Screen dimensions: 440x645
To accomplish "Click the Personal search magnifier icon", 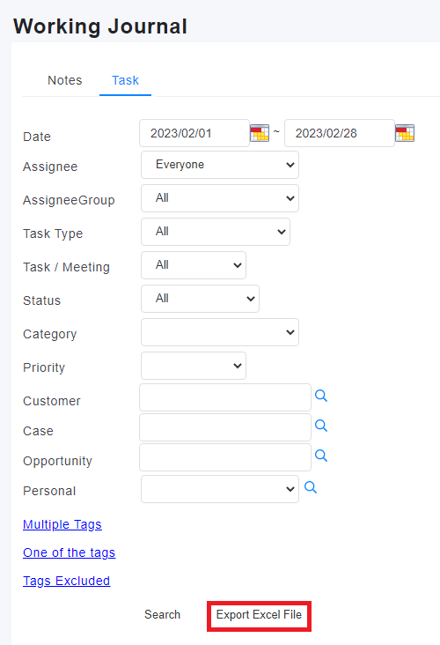I will click(311, 487).
